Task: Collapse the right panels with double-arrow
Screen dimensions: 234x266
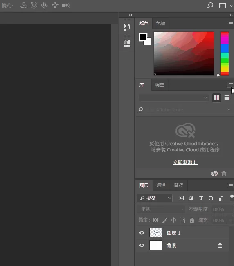Action: tap(231, 15)
